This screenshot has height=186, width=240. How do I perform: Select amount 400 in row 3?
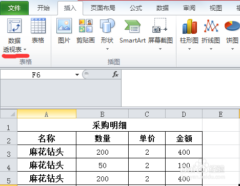point(184,152)
